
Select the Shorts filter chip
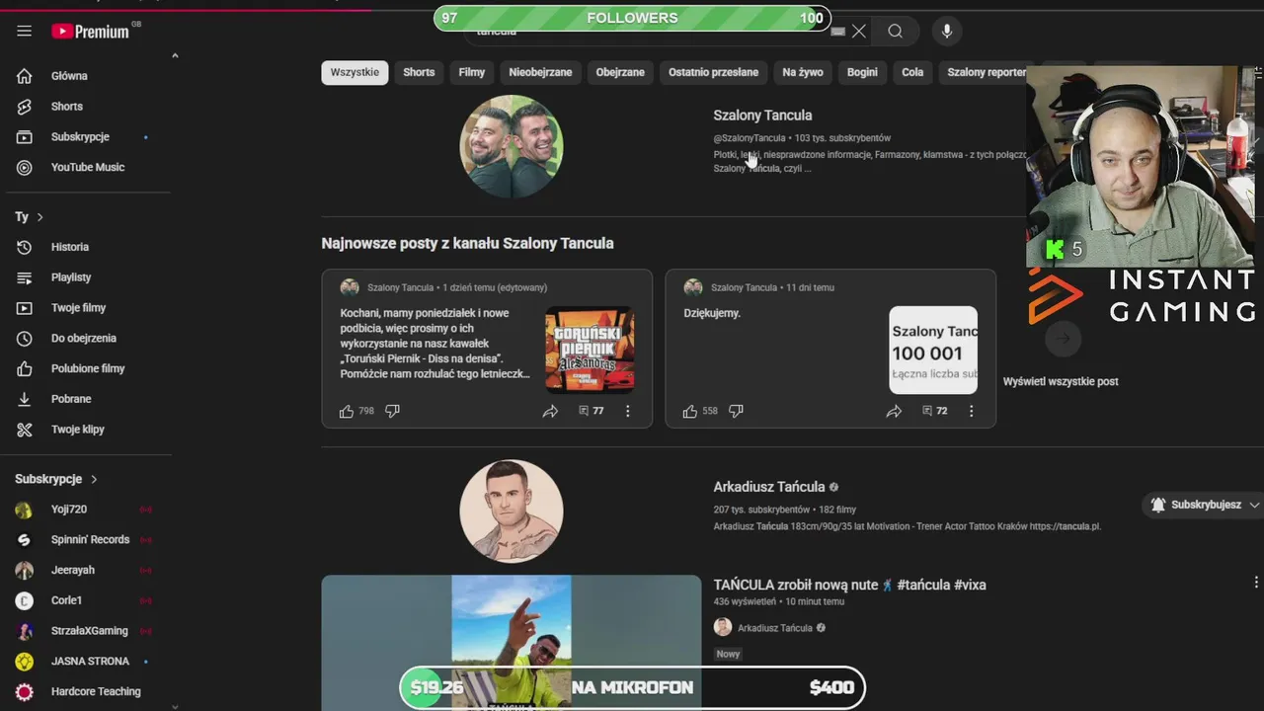(x=419, y=72)
